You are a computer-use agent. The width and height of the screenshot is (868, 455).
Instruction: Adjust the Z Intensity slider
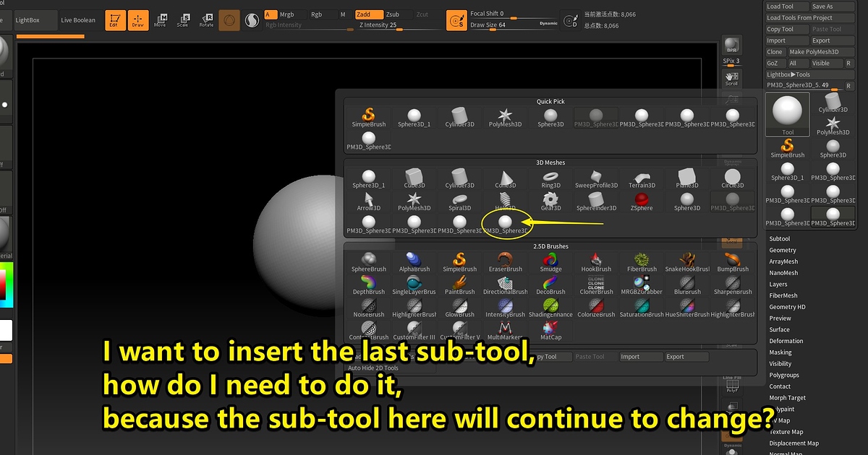click(x=399, y=25)
